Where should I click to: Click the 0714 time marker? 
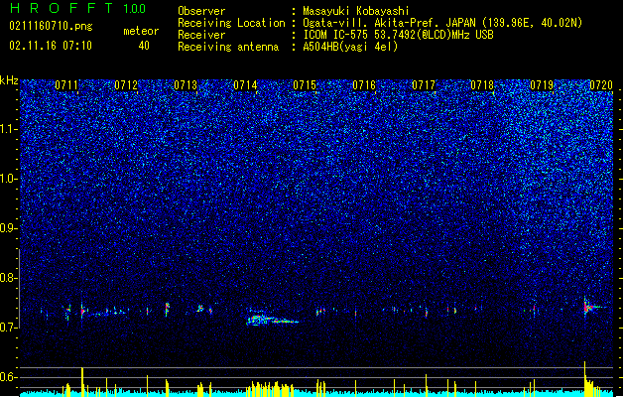tap(245, 85)
